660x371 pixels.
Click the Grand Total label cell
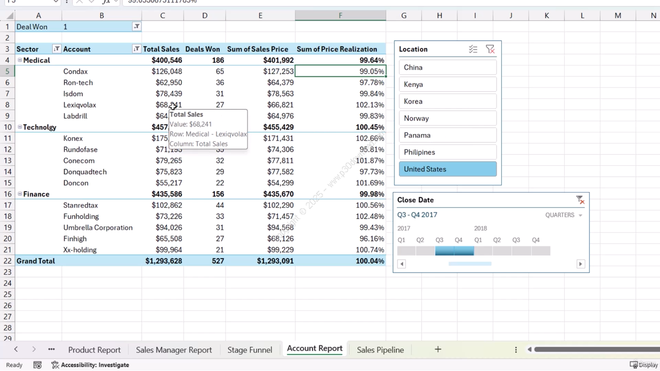[x=38, y=261]
